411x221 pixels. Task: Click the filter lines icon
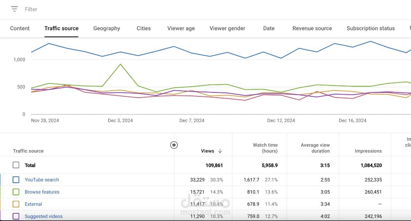click(x=14, y=9)
